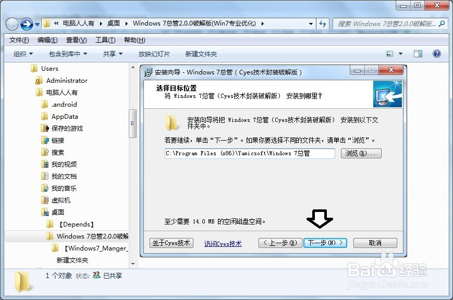Open the 共享 dropdown
Viewport: 453px width, 300px height.
point(113,54)
